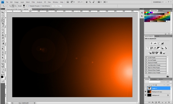Toggle the Auto-Enhance checkbox
This screenshot has height=104, width=173.
click(41, 6)
